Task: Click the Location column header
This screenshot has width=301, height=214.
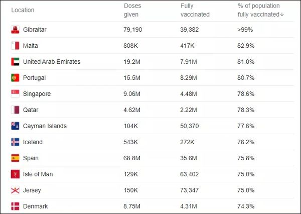Action: (22, 10)
